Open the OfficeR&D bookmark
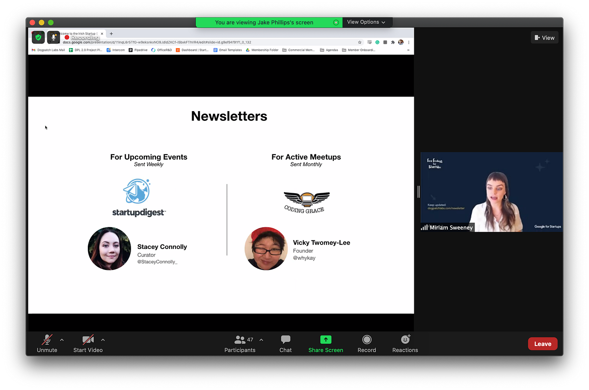 [161, 50]
